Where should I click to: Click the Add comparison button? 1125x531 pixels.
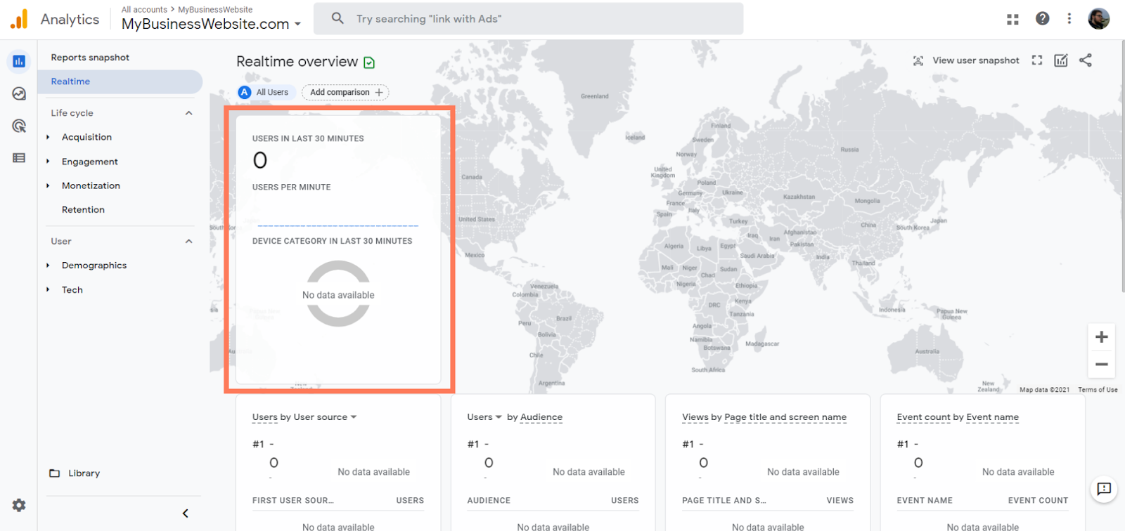coord(345,92)
